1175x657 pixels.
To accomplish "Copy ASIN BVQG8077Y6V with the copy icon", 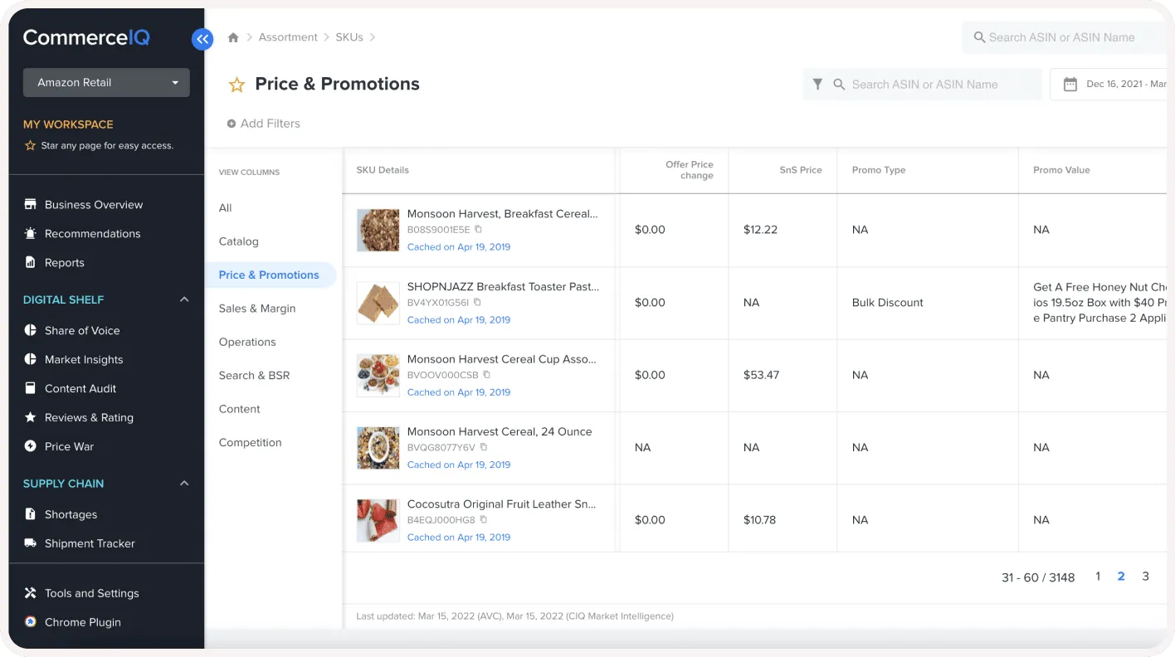I will pos(484,447).
